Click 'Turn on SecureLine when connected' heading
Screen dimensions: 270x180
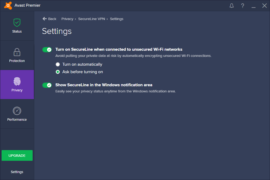tap(119, 49)
